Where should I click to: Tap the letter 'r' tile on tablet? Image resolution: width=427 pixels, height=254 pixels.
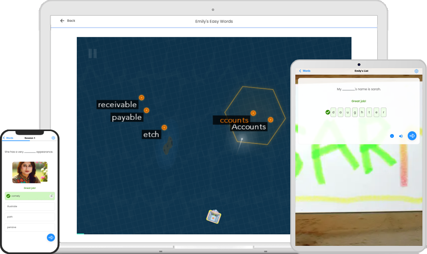click(383, 112)
